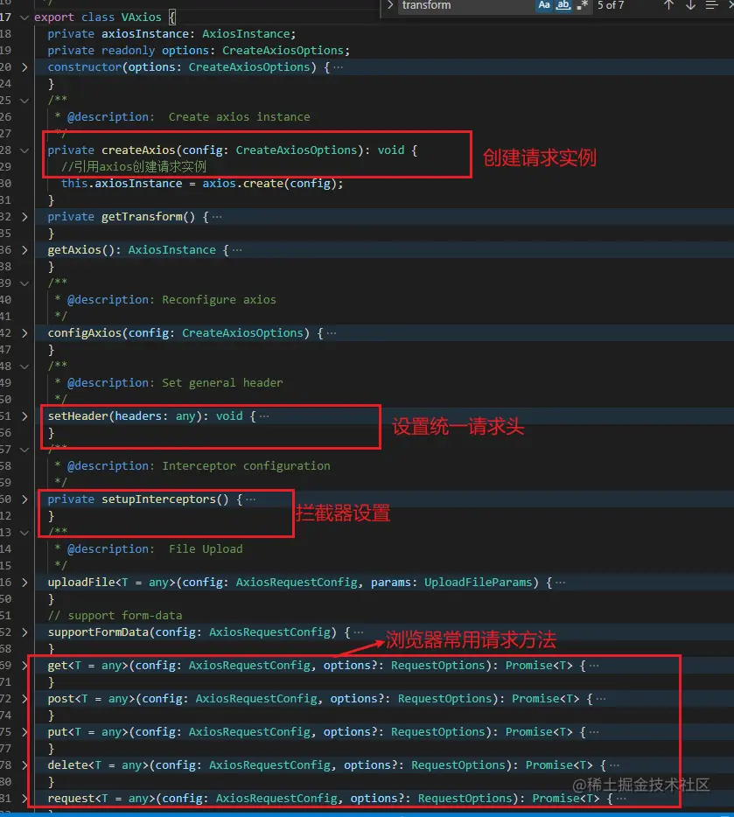Expand the folded getTransform method
The image size is (734, 817).
[x=24, y=217]
